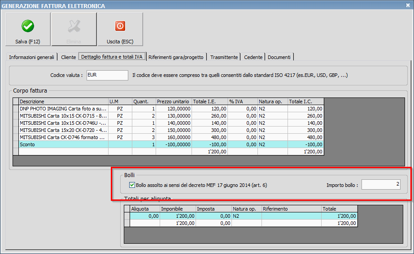Click Totale I.E. 480,00 cell

pos(209,137)
